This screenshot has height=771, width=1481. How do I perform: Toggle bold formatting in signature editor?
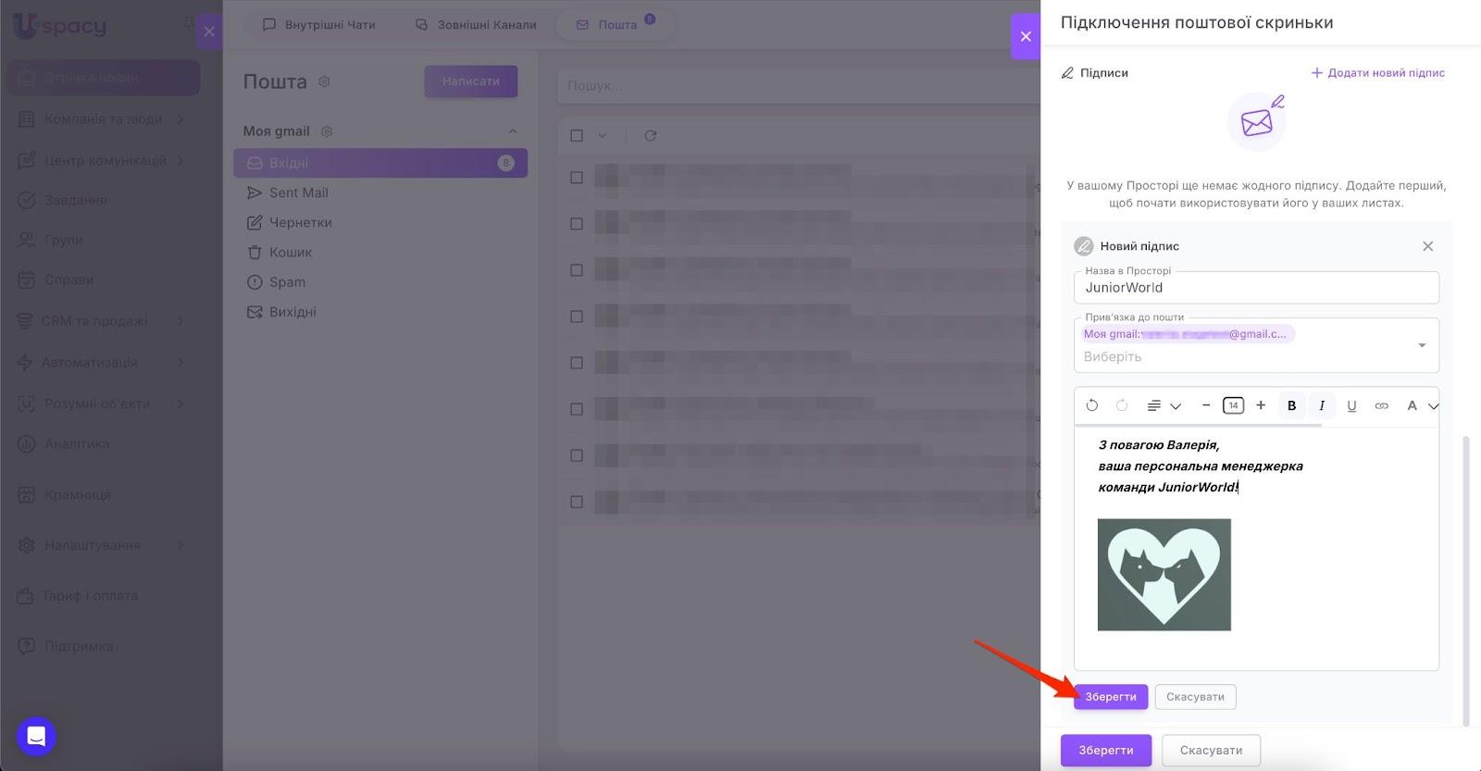[1291, 405]
